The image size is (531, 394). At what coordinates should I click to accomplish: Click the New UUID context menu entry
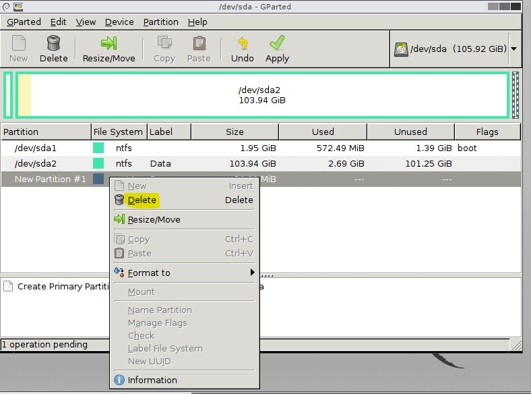pyautogui.click(x=184, y=362)
